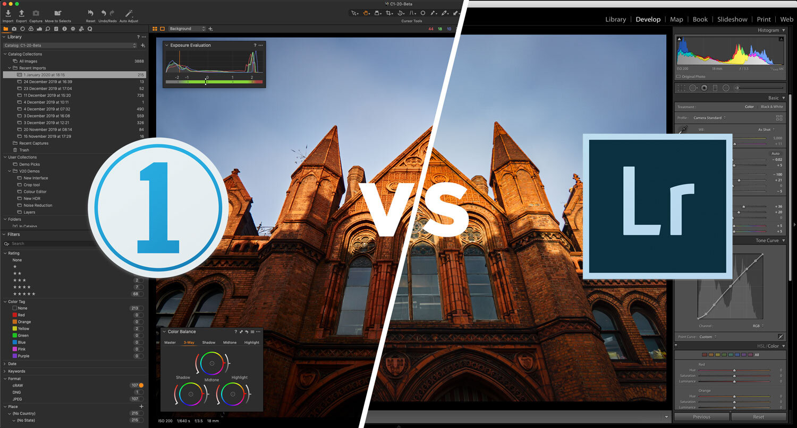Collapse the Lightroom Tone Curve panel
The height and width of the screenshot is (428, 797).
(783, 241)
